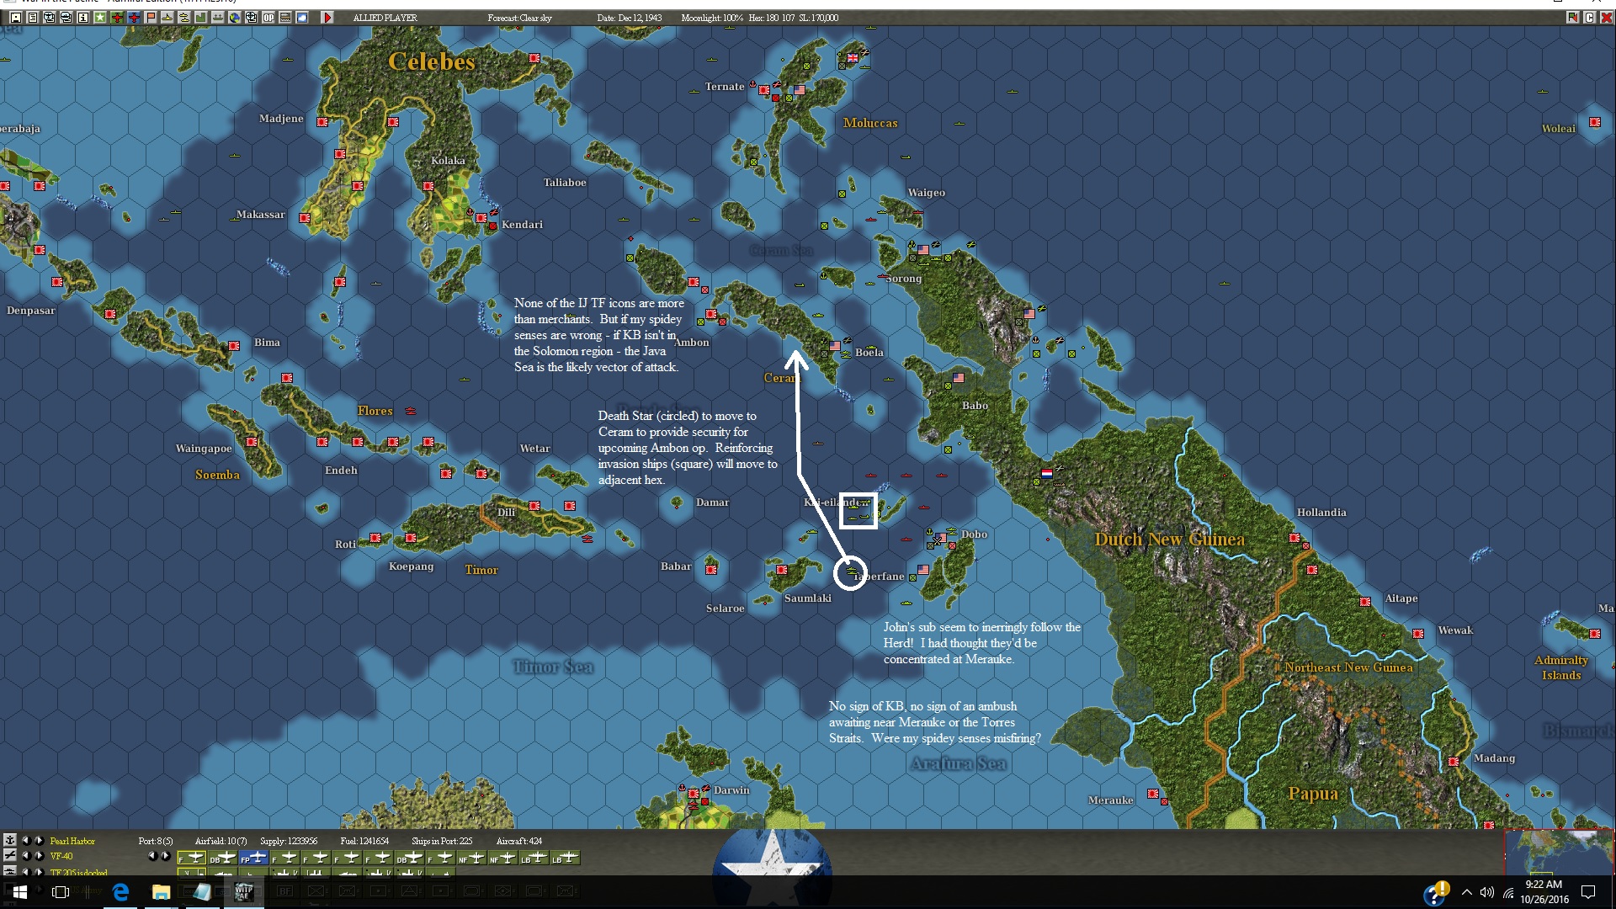Viewport: 1616px width, 909px height.
Task: Select the blue FP floatplane unit
Action: (253, 858)
